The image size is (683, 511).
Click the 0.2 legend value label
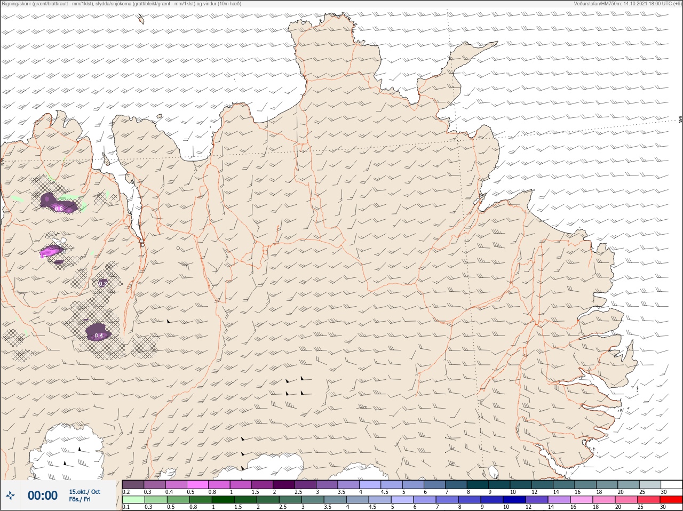point(126,492)
